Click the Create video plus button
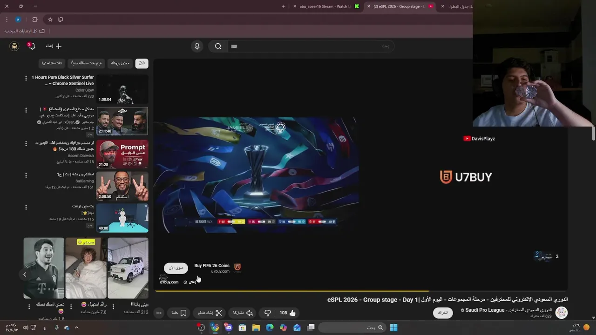Image resolution: width=596 pixels, height=335 pixels. click(x=54, y=46)
